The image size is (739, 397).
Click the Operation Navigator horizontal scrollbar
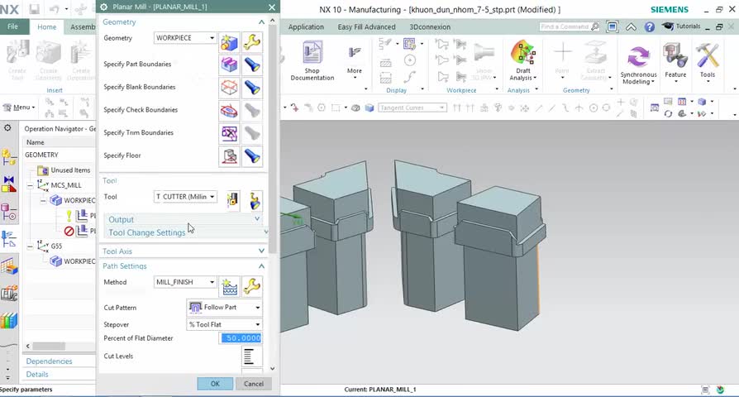[49, 346]
